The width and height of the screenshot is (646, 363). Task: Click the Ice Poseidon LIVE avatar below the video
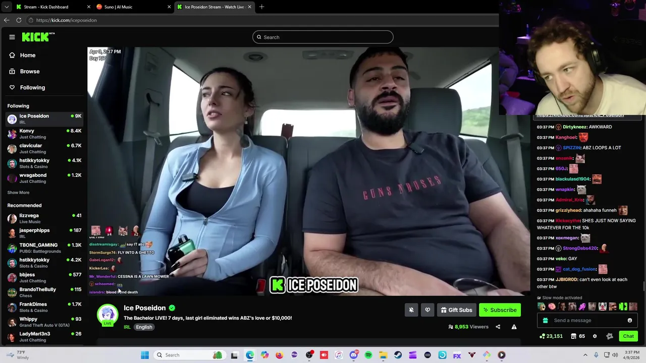[x=107, y=315]
